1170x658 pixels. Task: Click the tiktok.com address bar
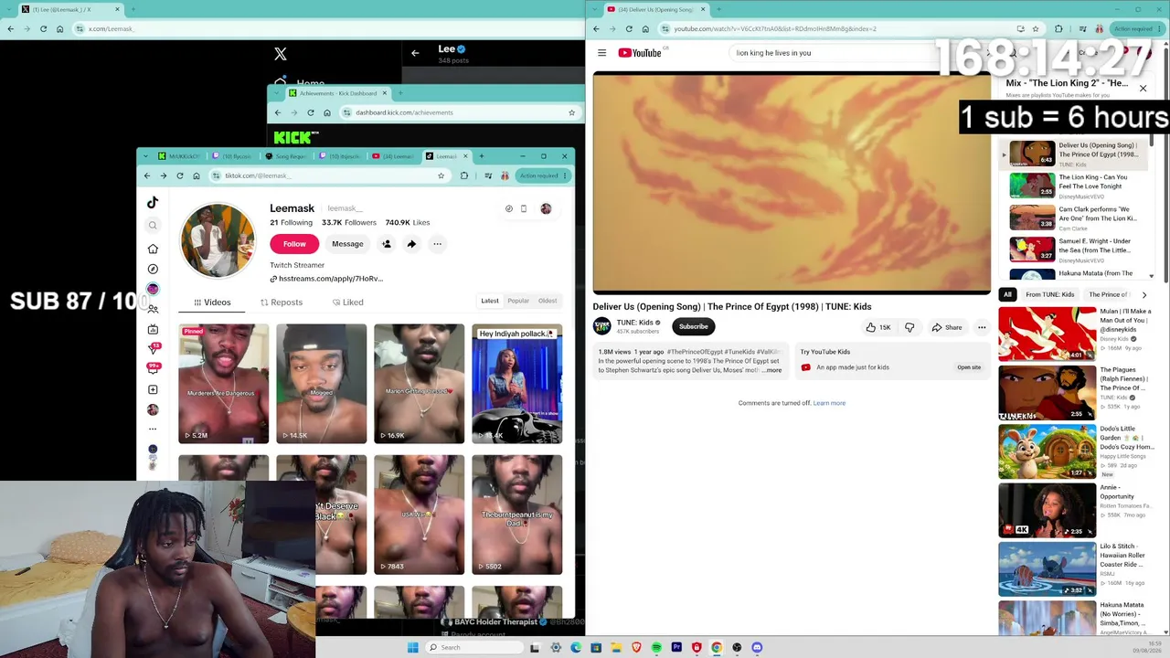[x=323, y=175]
